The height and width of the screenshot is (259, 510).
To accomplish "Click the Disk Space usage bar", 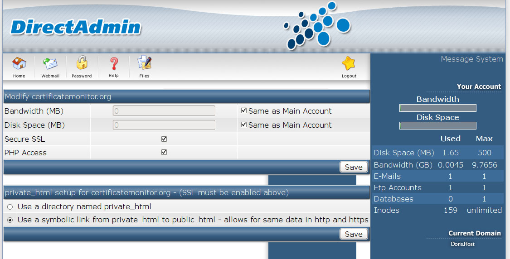I will (438, 125).
